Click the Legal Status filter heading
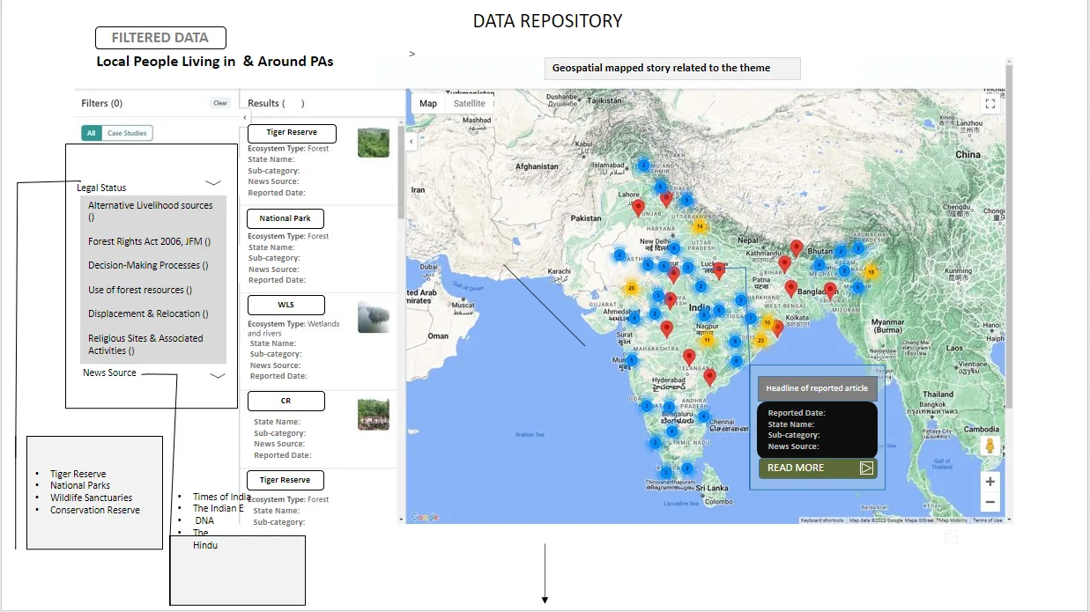This screenshot has width=1090, height=612. [101, 188]
